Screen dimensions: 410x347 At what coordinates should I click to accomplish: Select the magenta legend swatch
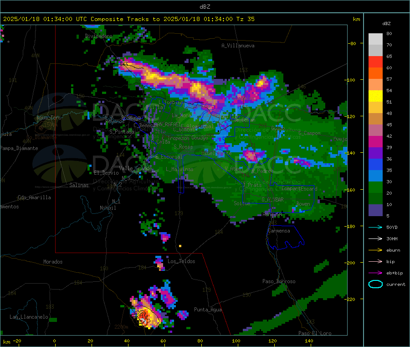pyautogui.click(x=375, y=141)
